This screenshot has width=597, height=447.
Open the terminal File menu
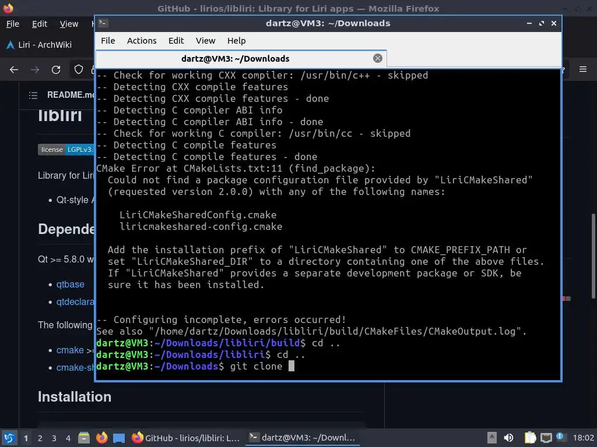click(108, 41)
